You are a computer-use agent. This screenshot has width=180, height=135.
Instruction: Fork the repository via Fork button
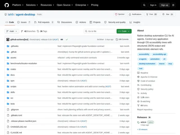coord(152,14)
